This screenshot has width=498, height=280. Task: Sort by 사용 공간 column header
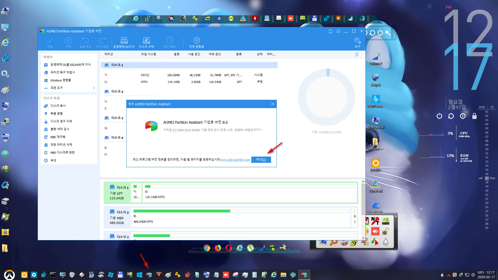click(x=194, y=54)
